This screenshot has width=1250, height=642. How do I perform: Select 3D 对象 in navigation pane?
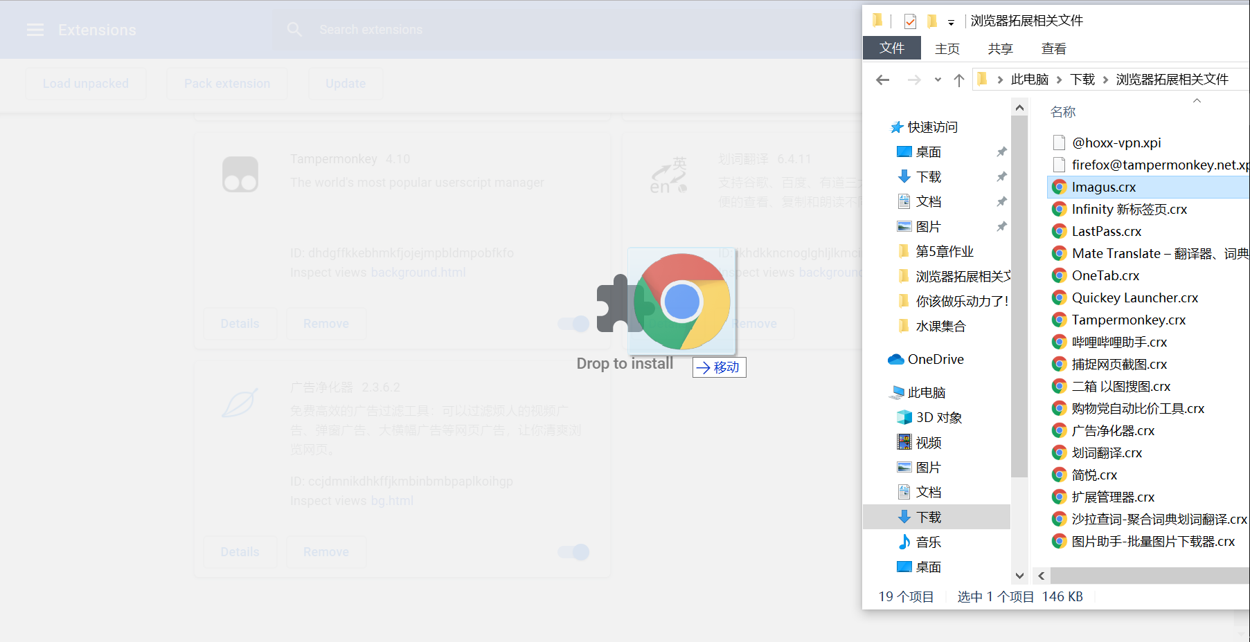coord(938,418)
